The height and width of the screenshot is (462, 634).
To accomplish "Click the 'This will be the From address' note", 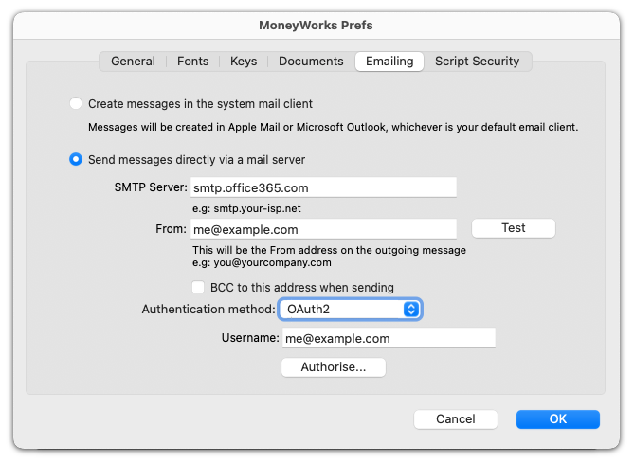I will [329, 250].
